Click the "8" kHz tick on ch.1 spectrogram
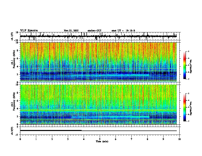This screenshot has width=202, height=156. tap(18, 50)
